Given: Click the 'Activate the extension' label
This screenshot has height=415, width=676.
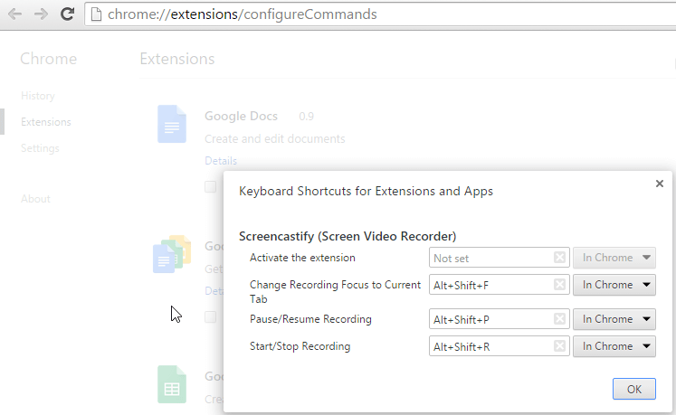Looking at the screenshot, I should pos(302,258).
